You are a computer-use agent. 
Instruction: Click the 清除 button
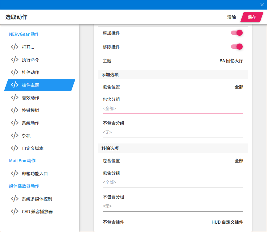pyautogui.click(x=232, y=17)
